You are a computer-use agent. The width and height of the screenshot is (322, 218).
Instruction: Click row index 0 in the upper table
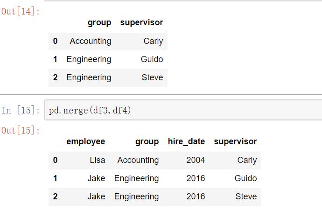click(55, 41)
